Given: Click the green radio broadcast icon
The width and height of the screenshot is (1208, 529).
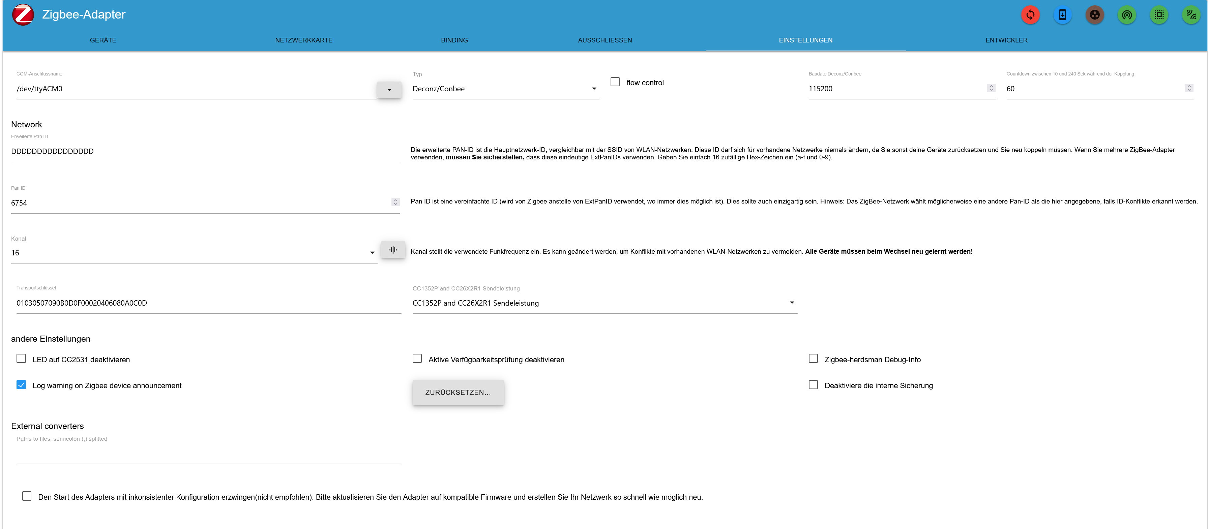Looking at the screenshot, I should pyautogui.click(x=1127, y=15).
